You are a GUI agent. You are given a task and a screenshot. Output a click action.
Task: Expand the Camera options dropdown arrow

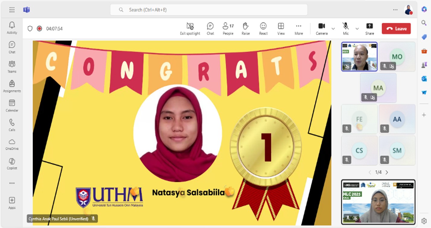[x=333, y=29]
